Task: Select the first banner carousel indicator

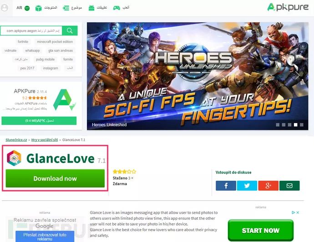Action: pyautogui.click(x=278, y=125)
